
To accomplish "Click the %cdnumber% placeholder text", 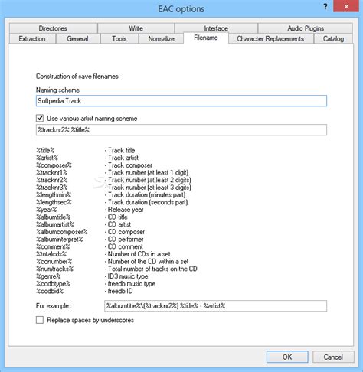I will (54, 261).
